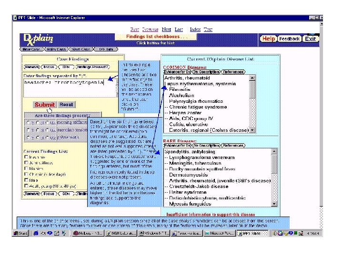Select Yes radio for morning stiffness
This screenshot has width=343, height=257.
(x=28, y=123)
